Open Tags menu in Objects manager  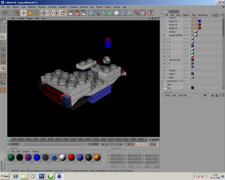[193, 15]
